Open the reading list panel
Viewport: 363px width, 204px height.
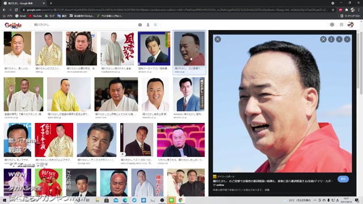[x=350, y=16]
